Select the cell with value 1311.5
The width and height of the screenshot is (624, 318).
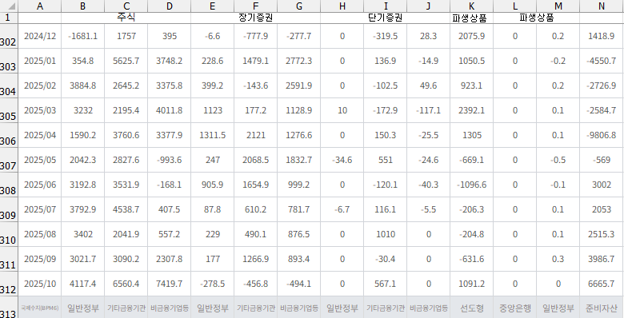point(213,135)
